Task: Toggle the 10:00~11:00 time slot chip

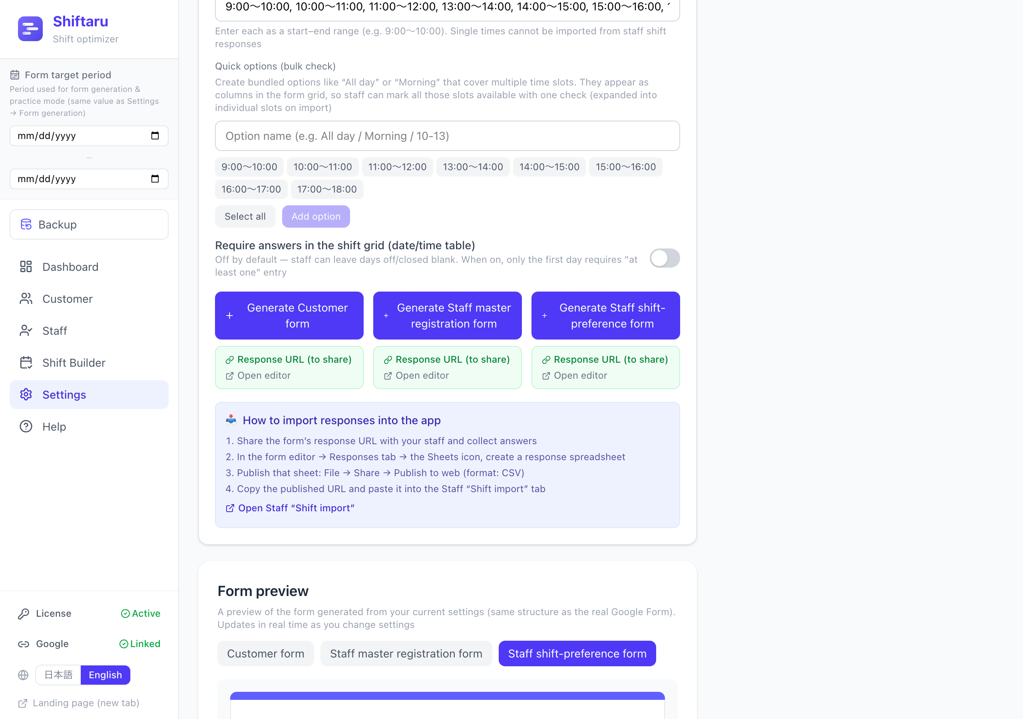Action: (322, 167)
